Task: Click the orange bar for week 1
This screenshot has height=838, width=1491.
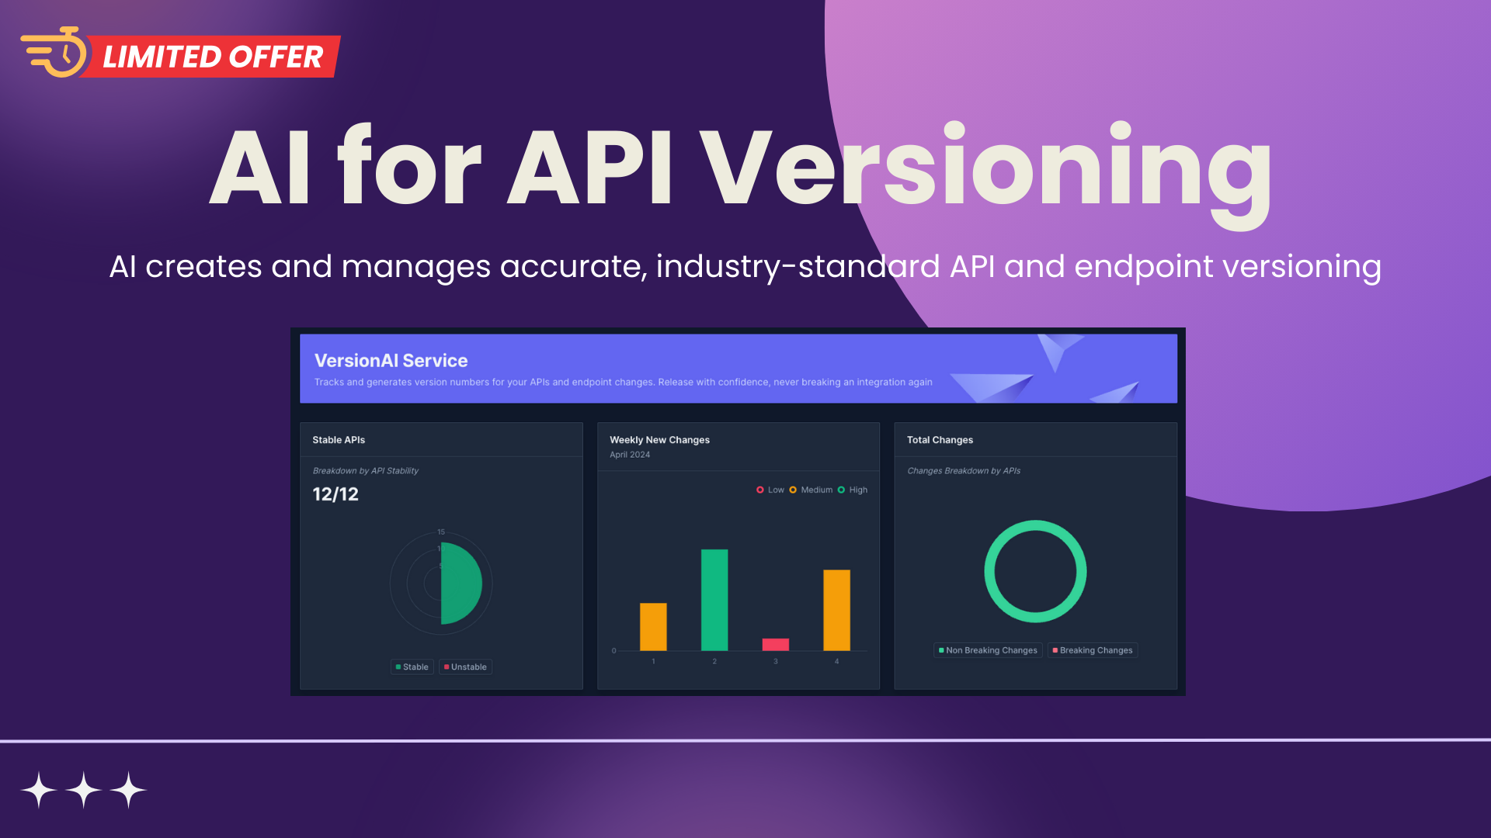Action: coord(653,626)
